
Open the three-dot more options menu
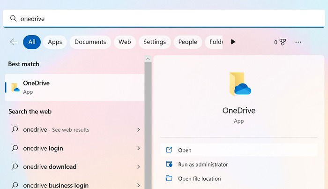(x=298, y=42)
